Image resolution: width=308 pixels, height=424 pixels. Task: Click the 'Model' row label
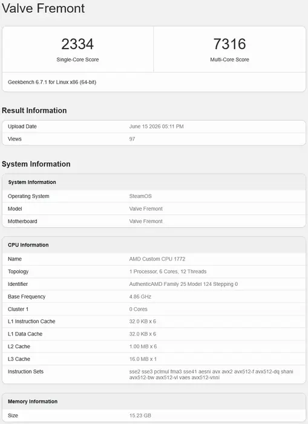15,208
